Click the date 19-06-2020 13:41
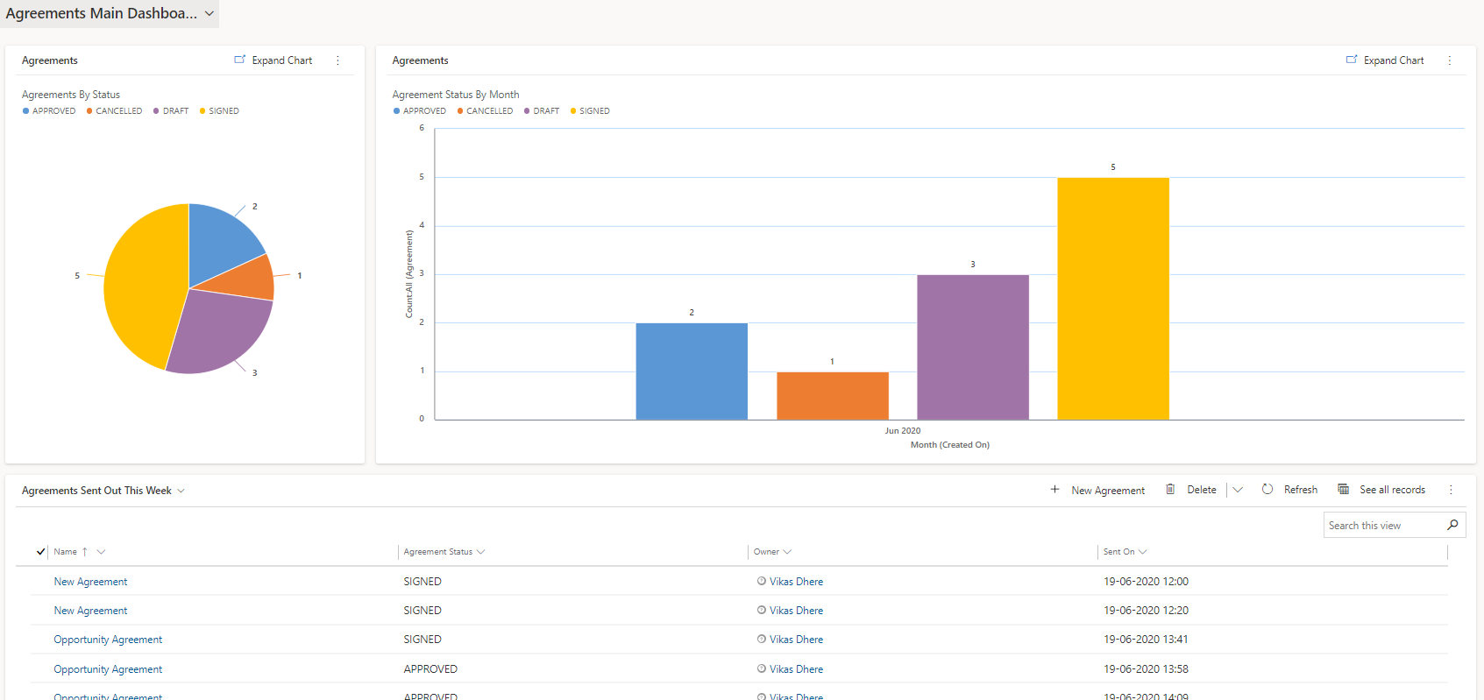 [1146, 640]
